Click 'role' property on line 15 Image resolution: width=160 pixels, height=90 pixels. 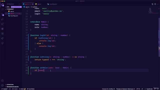(37, 27)
